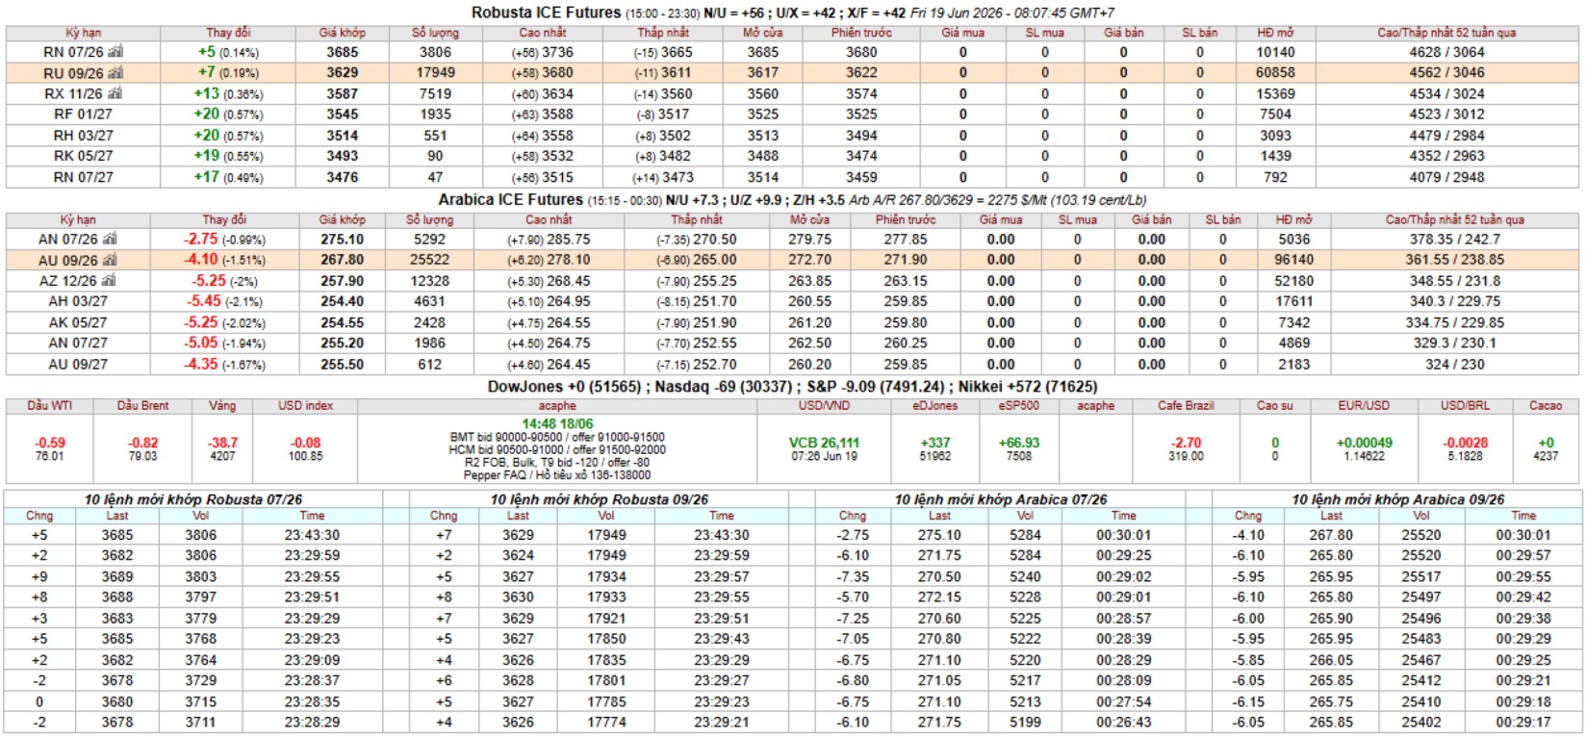Screen dimensions: 1586x737
Task: Select the USD/BRL header cell
Action: (1465, 406)
